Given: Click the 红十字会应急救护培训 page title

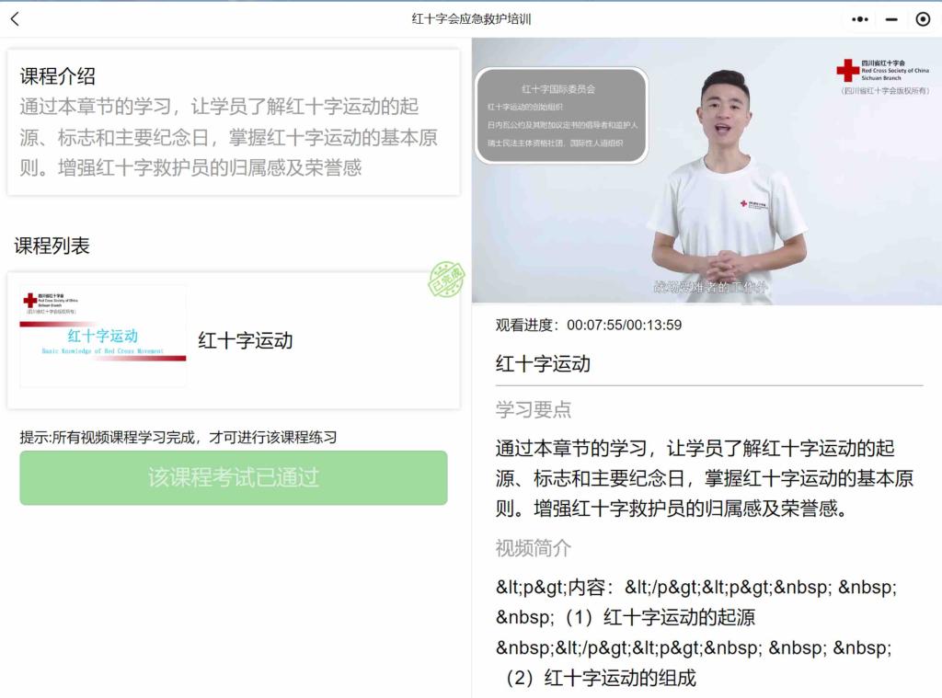Looking at the screenshot, I should [x=471, y=19].
